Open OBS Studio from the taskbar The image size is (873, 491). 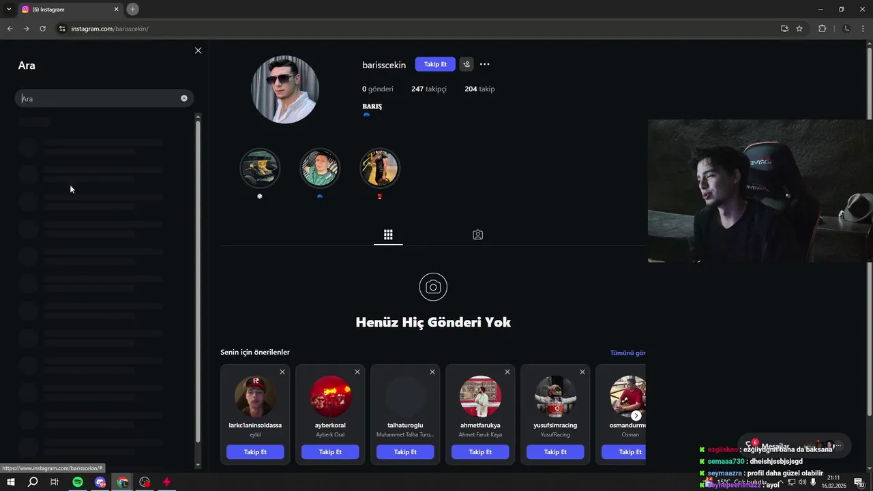[145, 482]
